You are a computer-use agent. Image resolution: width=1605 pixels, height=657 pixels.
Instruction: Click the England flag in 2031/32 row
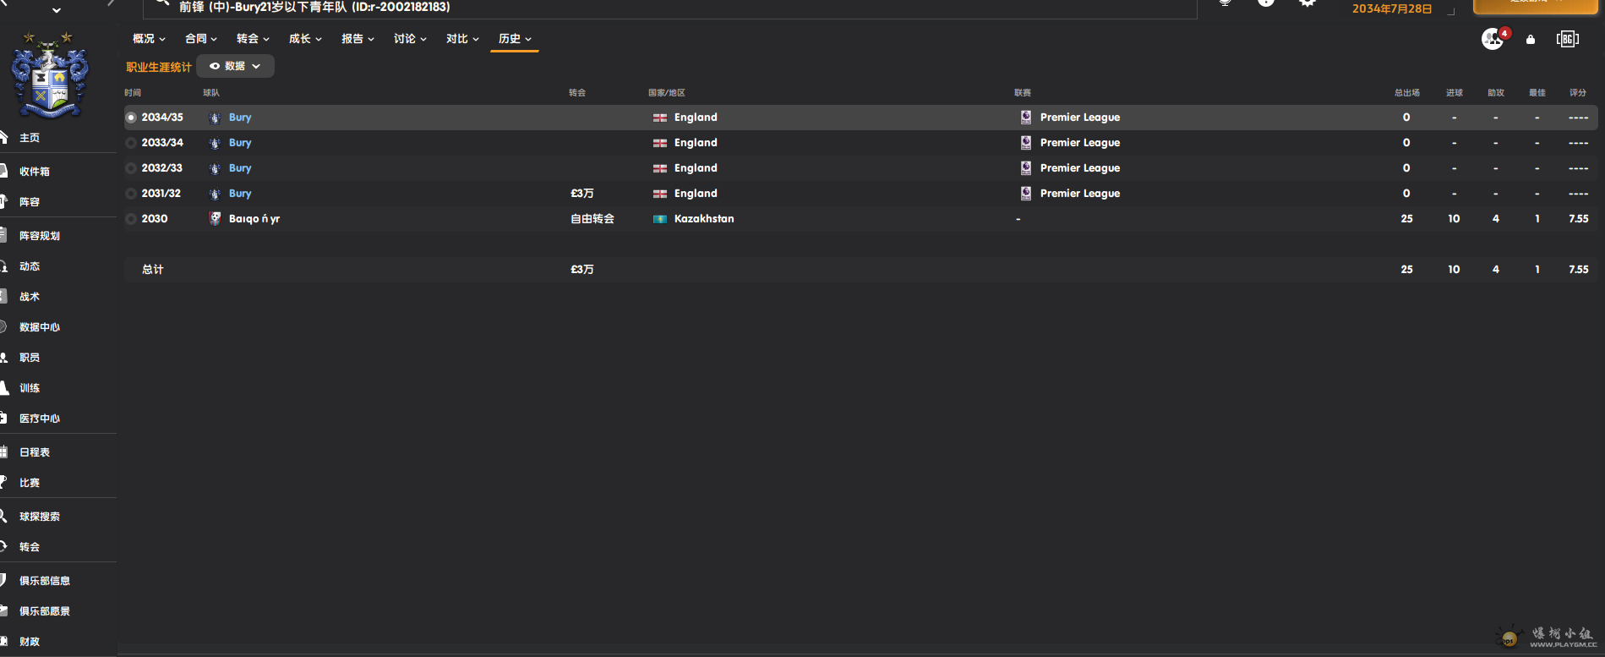660,194
